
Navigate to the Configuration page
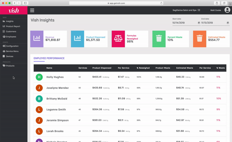(12, 46)
